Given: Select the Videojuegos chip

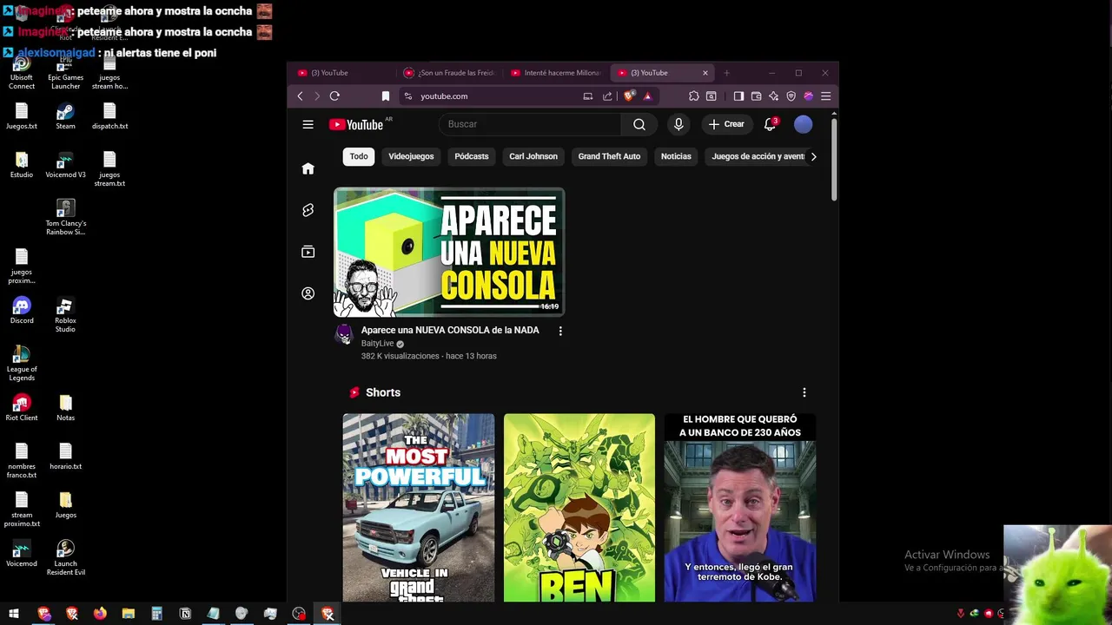Looking at the screenshot, I should 411,156.
